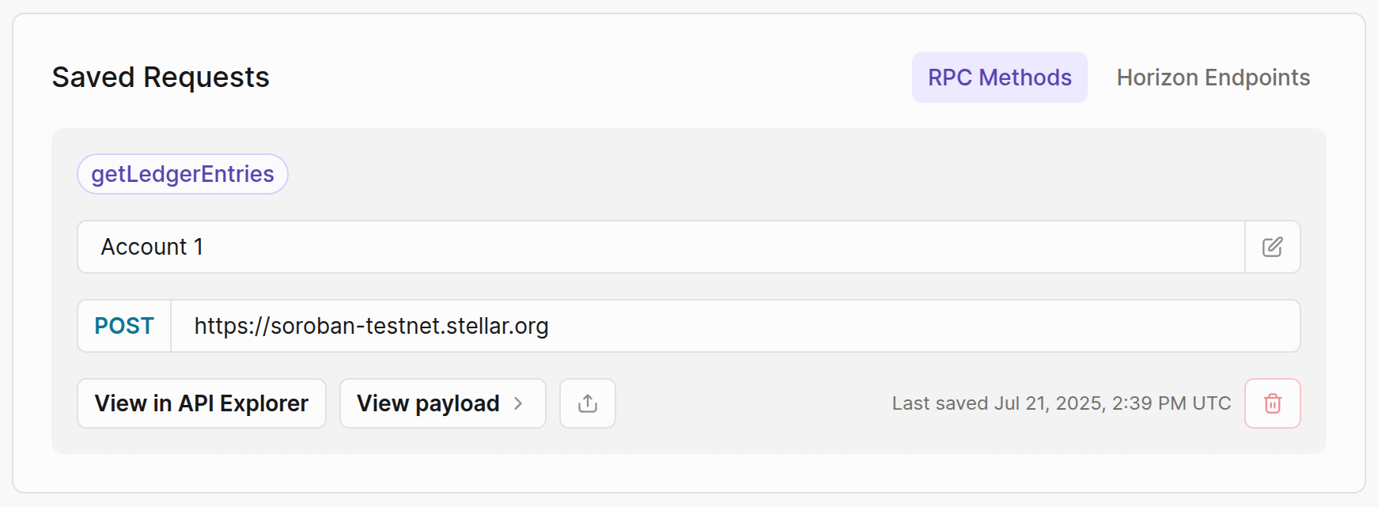Click the soroban-testnet URL field
Image resolution: width=1378 pixels, height=507 pixels.
(735, 326)
